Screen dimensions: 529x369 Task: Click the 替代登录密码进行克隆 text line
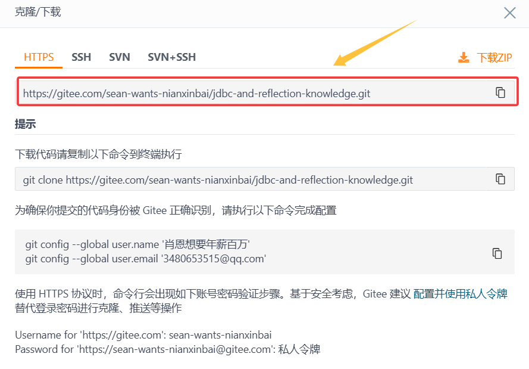pyautogui.click(x=98, y=308)
